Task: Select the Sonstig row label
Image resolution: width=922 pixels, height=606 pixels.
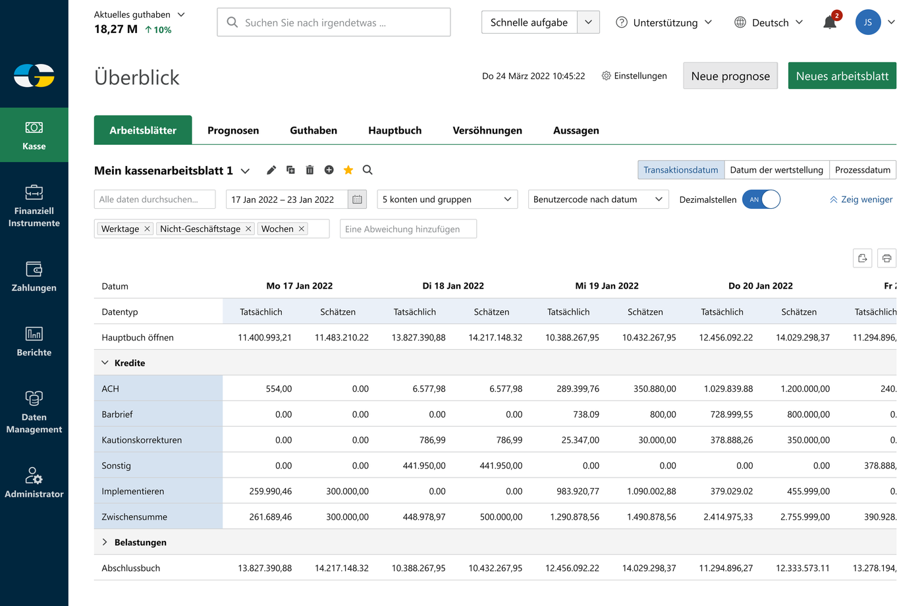Action: point(158,466)
